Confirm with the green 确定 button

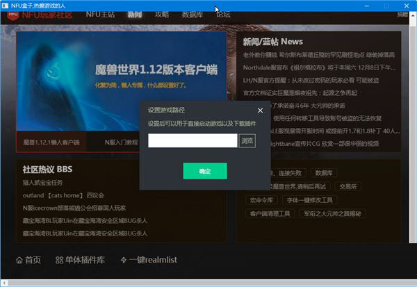click(205, 171)
